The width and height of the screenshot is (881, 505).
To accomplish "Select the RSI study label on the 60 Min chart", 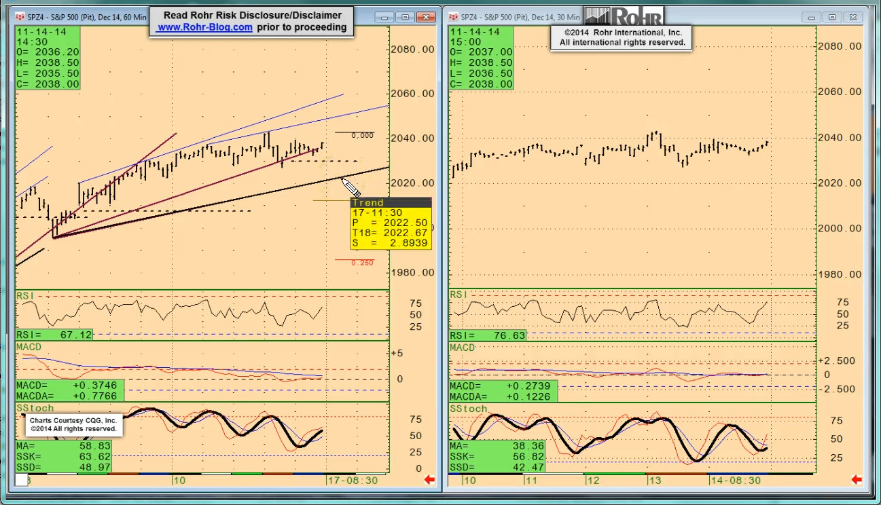I will [26, 295].
